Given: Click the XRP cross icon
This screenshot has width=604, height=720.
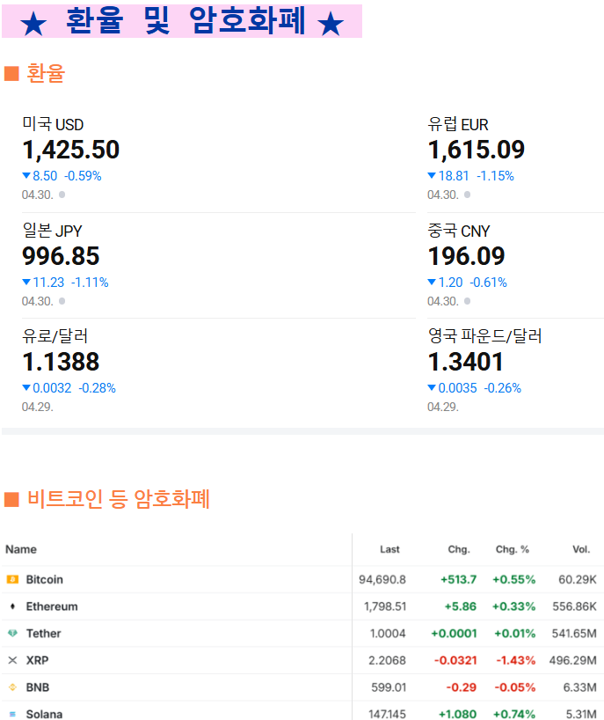Looking at the screenshot, I should (x=12, y=660).
